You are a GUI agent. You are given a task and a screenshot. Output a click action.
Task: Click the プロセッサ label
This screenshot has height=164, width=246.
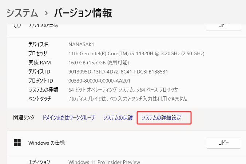tap(38, 53)
